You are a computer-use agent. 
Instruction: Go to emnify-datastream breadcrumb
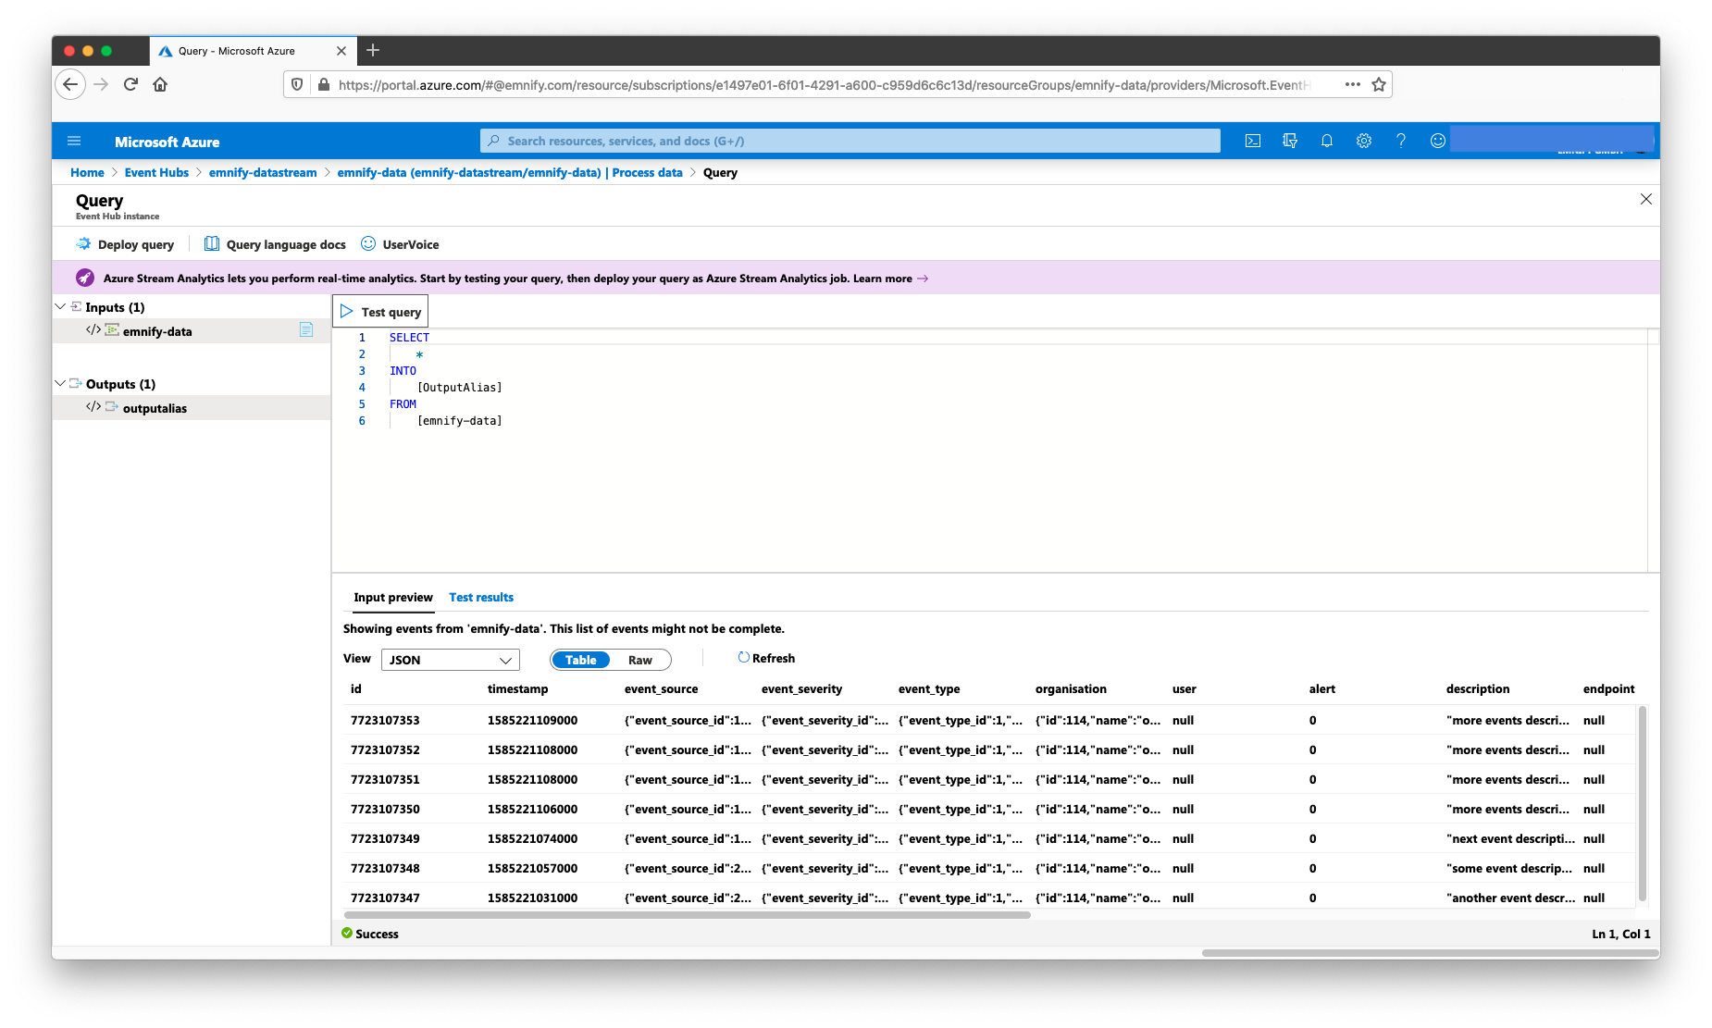click(x=263, y=172)
